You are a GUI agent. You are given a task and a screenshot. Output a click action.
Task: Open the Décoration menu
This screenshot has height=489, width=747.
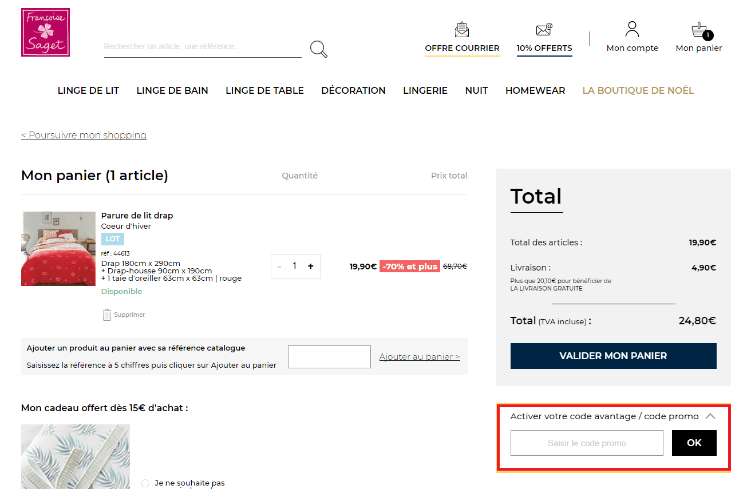353,90
